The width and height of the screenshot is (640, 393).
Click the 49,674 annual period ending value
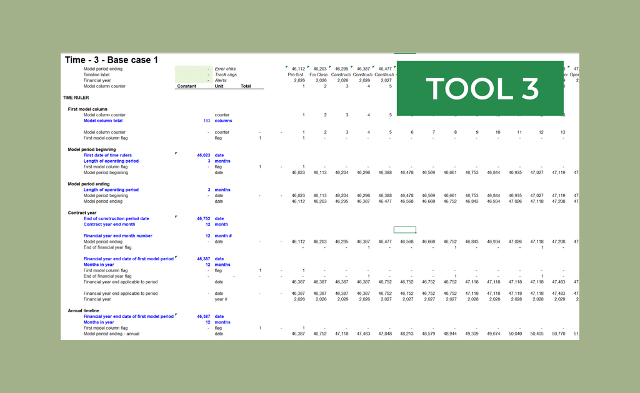point(493,334)
